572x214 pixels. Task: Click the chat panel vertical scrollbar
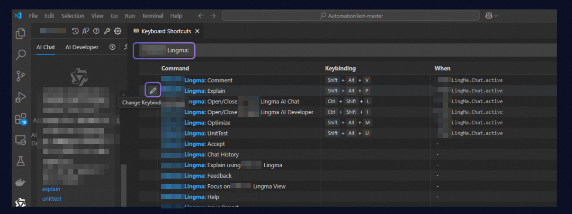click(124, 185)
